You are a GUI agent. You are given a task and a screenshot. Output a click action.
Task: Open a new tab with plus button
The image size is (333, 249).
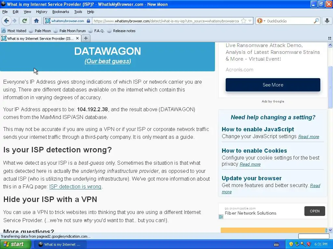[x=86, y=38]
